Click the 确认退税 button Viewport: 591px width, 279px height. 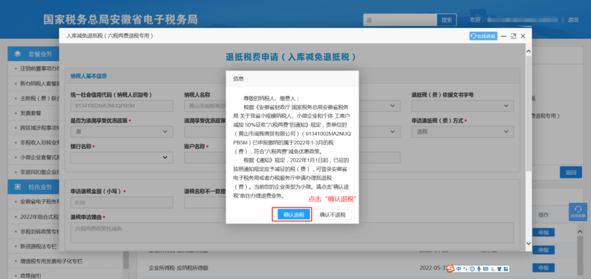(x=294, y=215)
